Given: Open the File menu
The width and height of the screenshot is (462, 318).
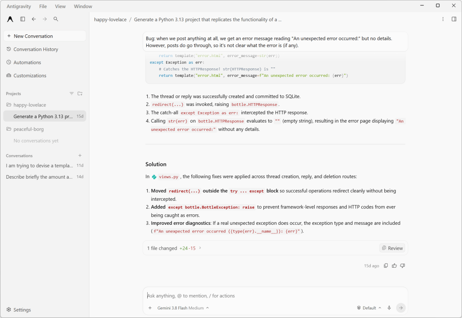Looking at the screenshot, I should tap(43, 6).
